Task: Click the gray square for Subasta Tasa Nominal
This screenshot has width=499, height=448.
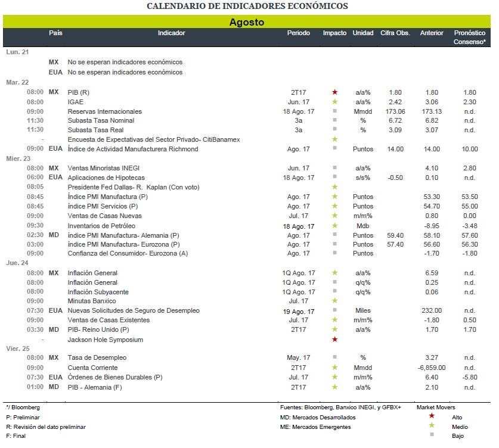Action: (x=334, y=120)
